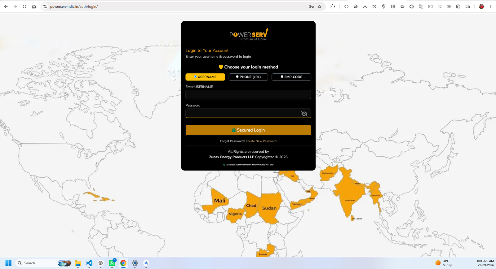Open saved password manager key icon
Viewport: 496px width, 269px height.
[311, 7]
